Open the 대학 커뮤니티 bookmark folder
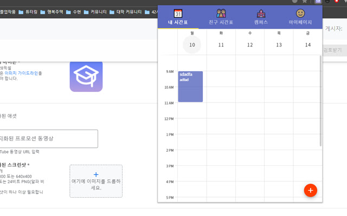The image size is (347, 216). coord(126,12)
